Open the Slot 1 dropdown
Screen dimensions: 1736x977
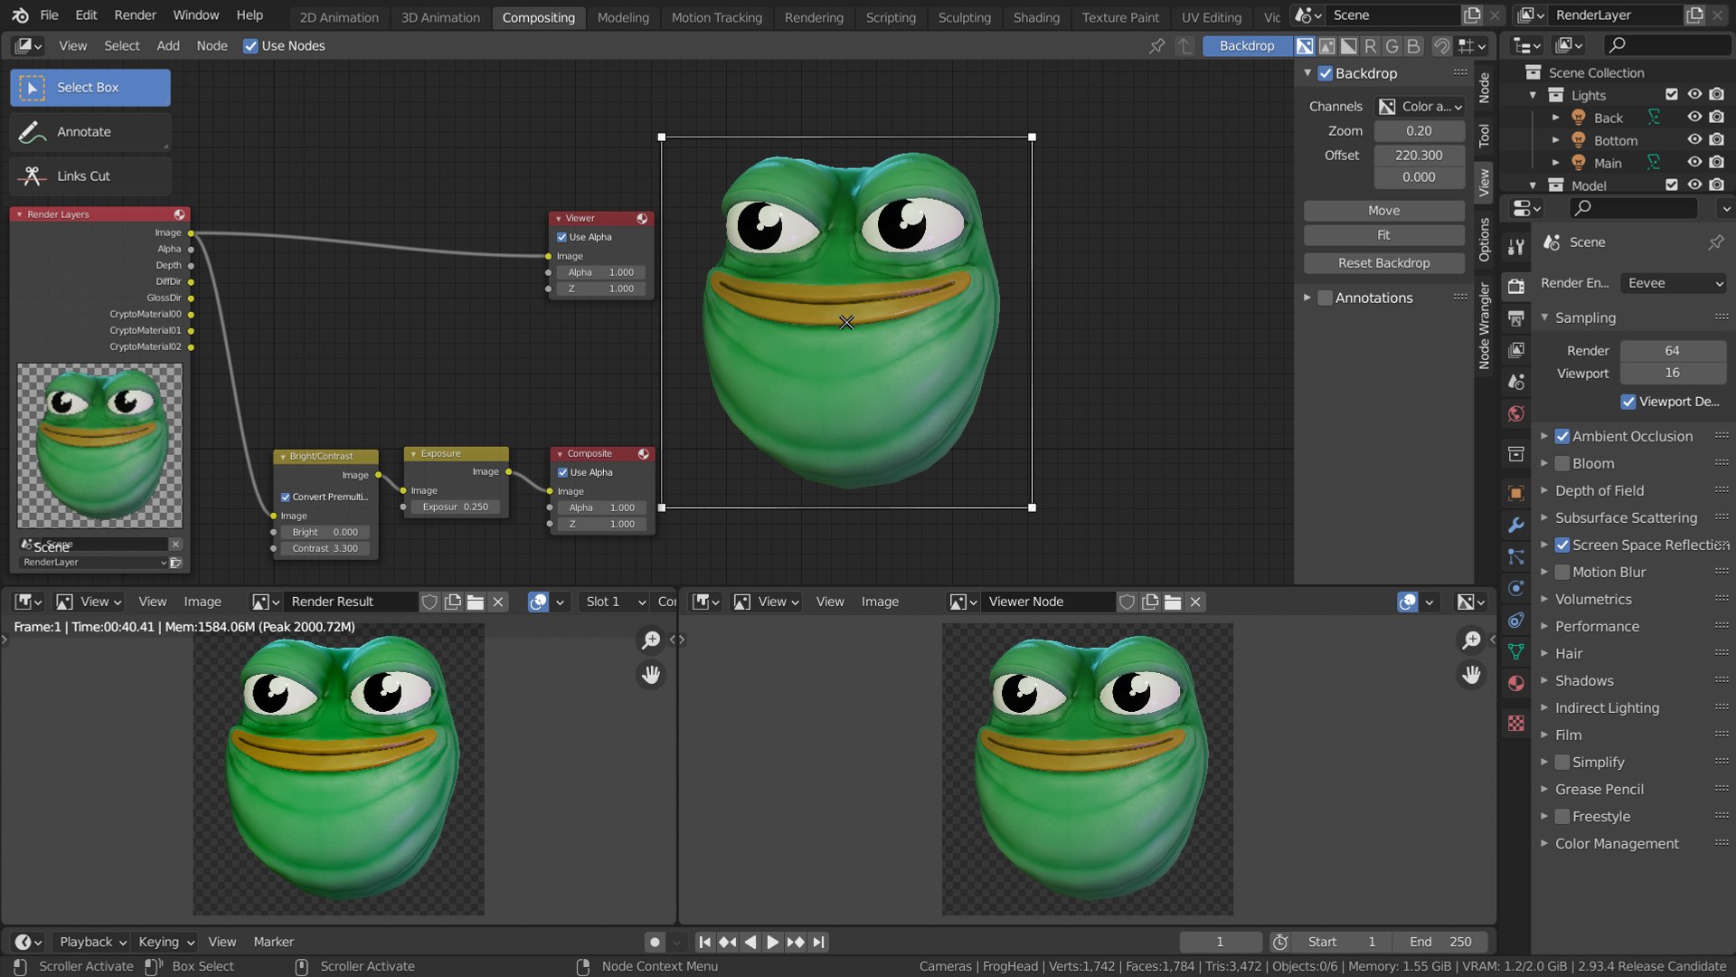615,602
